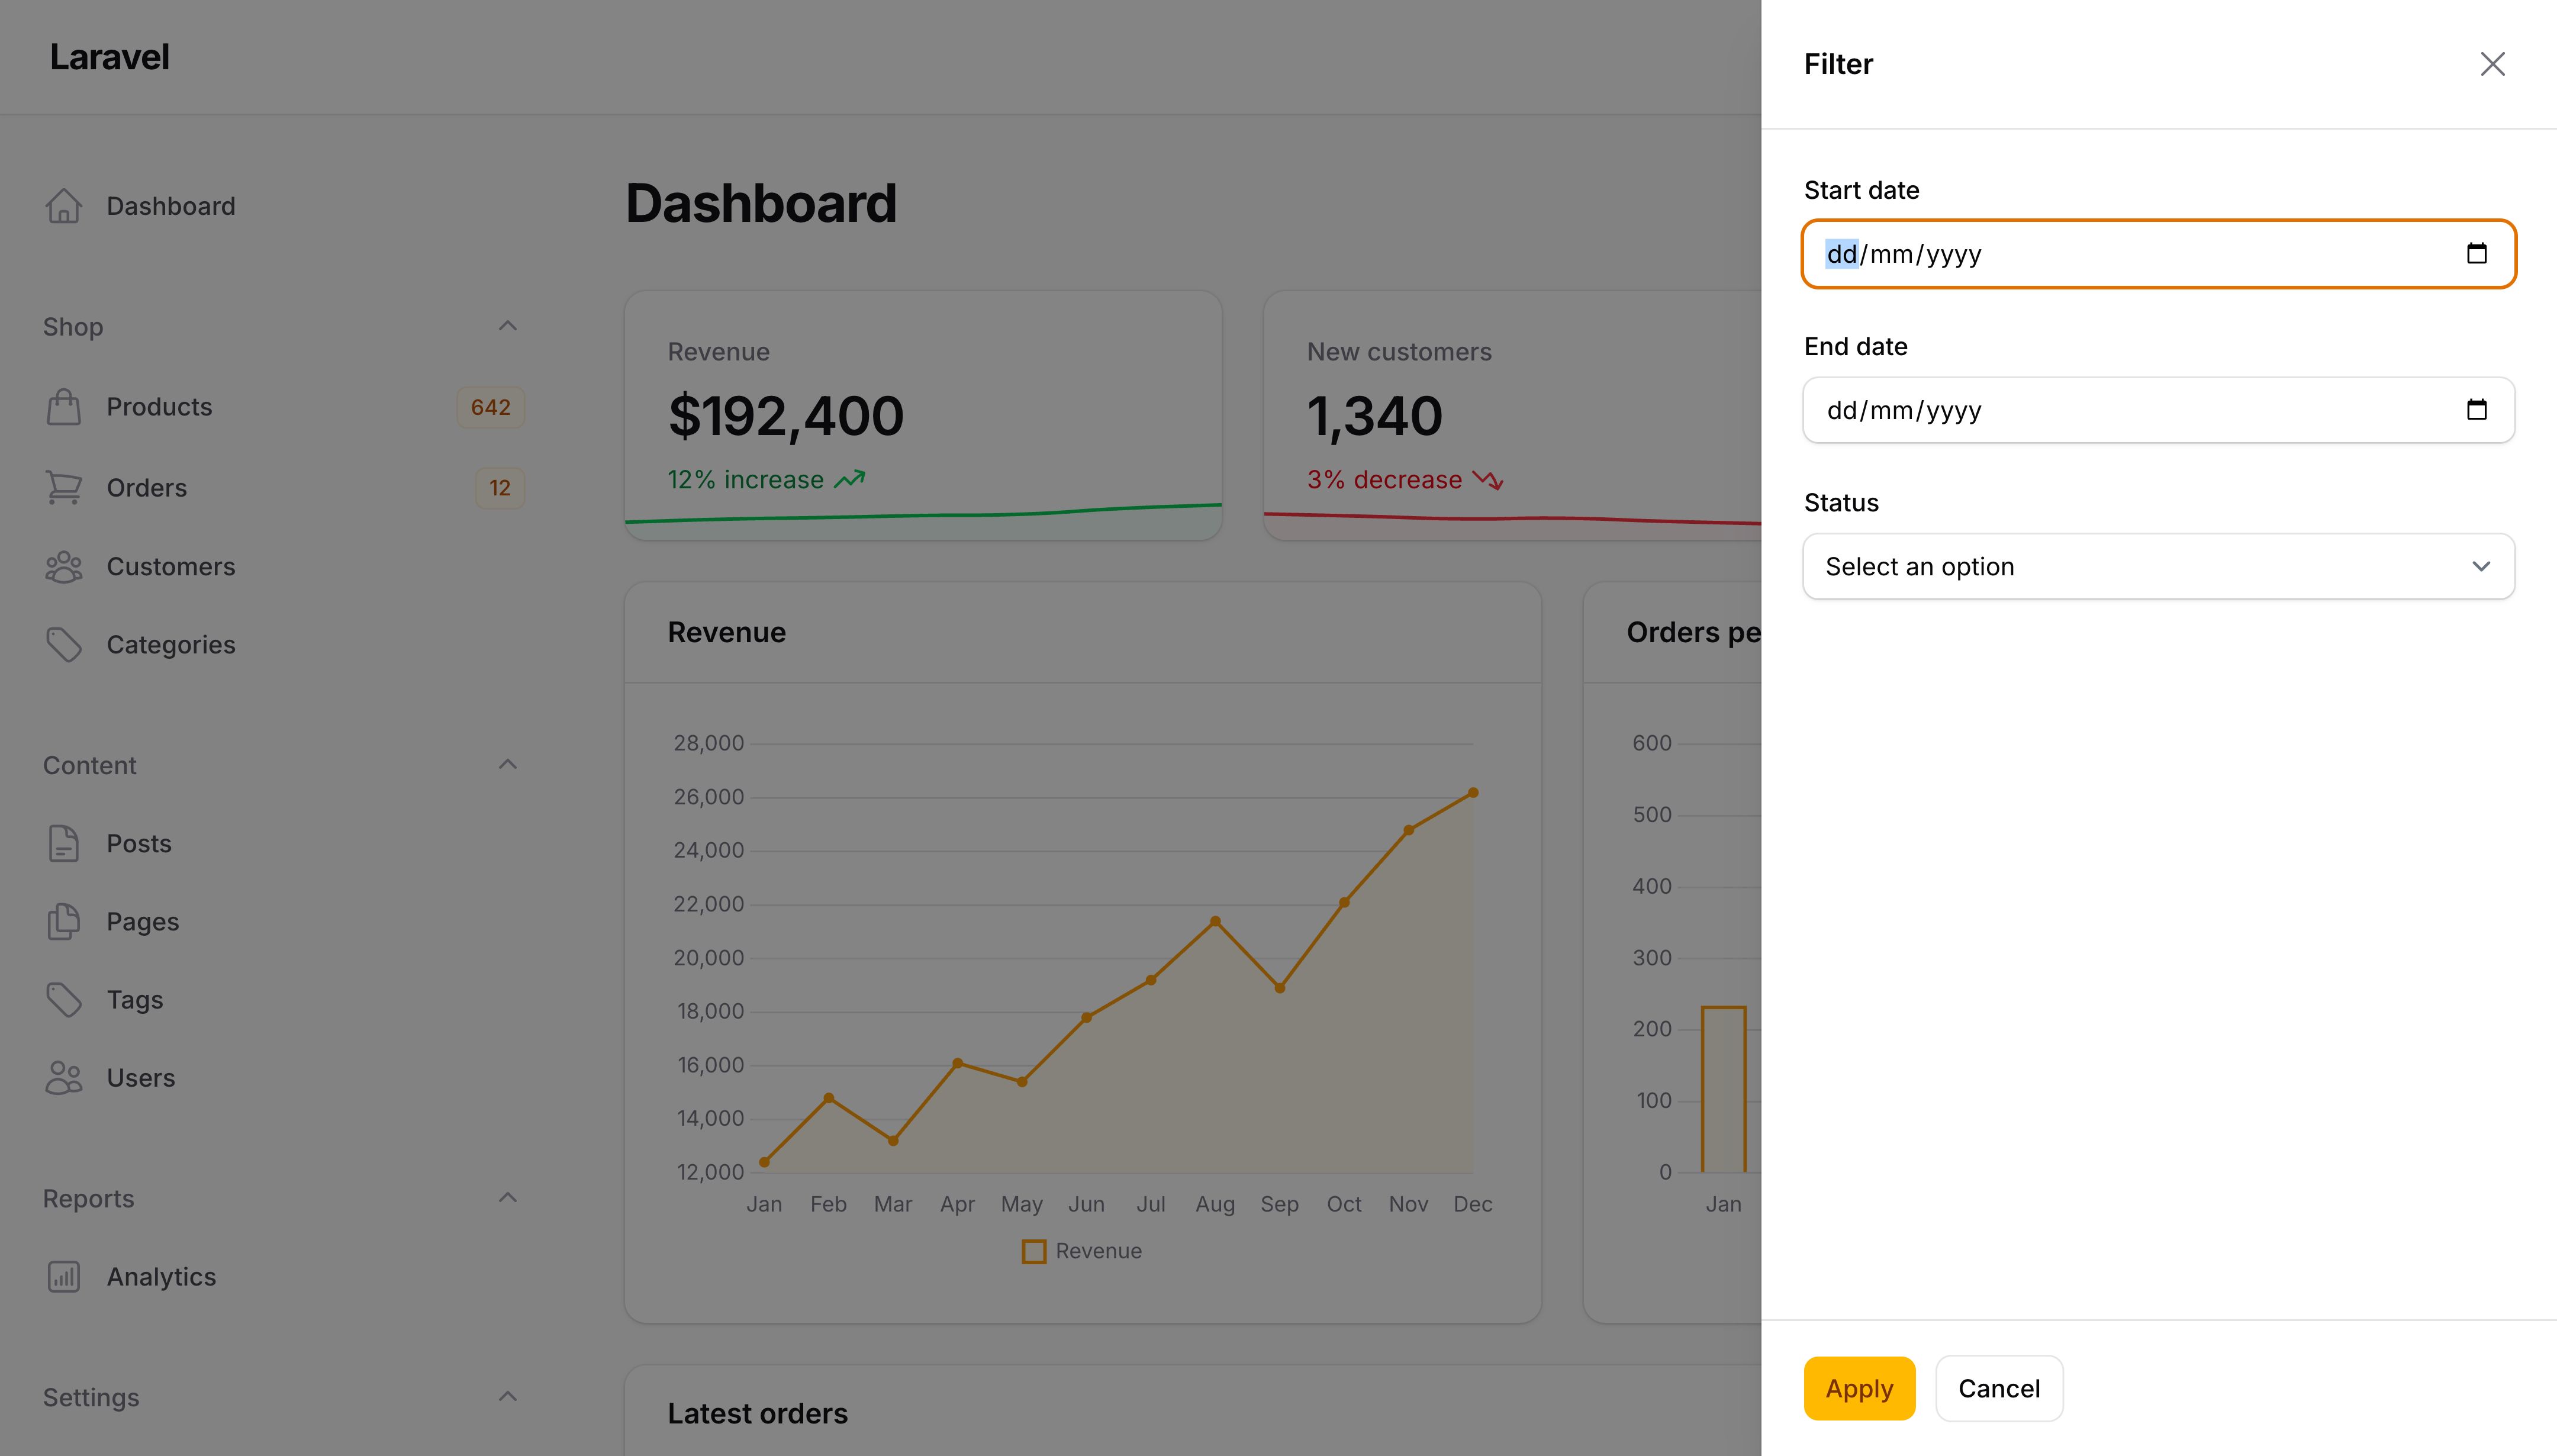Click the customers decrease trend arrow icon
This screenshot has width=2557, height=1456.
coord(1488,480)
